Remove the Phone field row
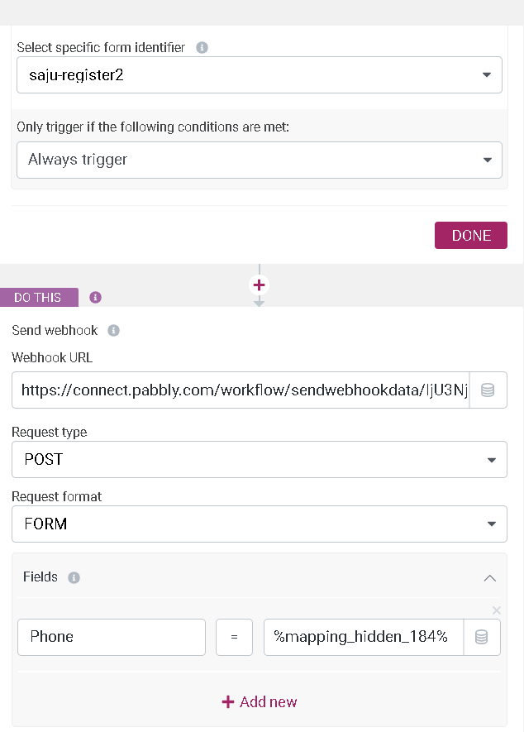The image size is (524, 732). pos(497,610)
